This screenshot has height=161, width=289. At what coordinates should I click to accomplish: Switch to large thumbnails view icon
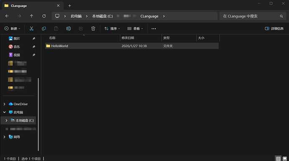tap(285, 158)
